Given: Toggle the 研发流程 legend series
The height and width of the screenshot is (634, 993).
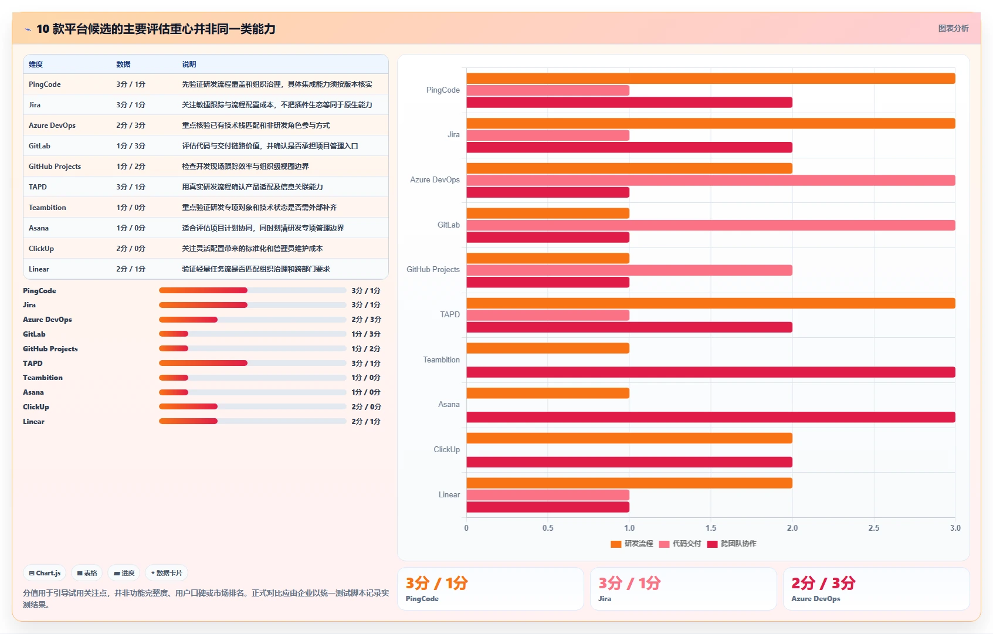Looking at the screenshot, I should [632, 544].
